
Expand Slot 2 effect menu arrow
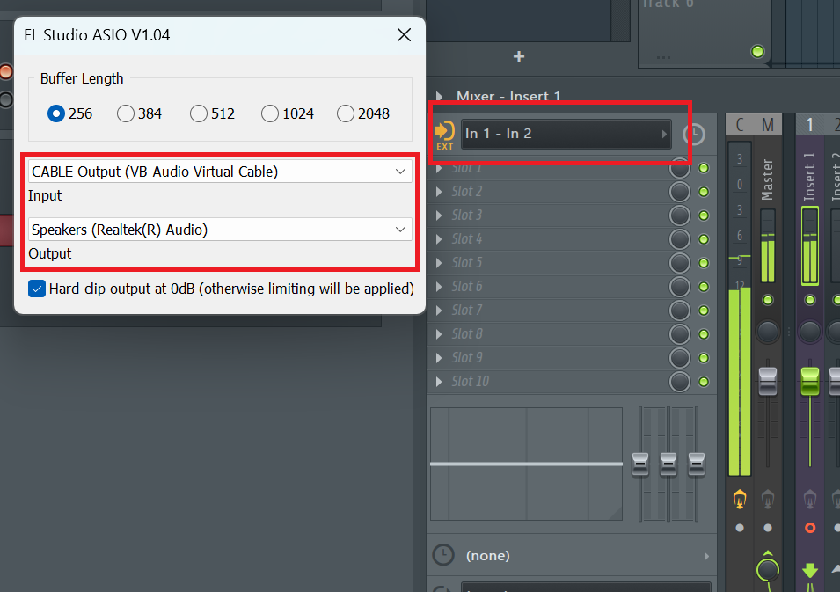(439, 192)
